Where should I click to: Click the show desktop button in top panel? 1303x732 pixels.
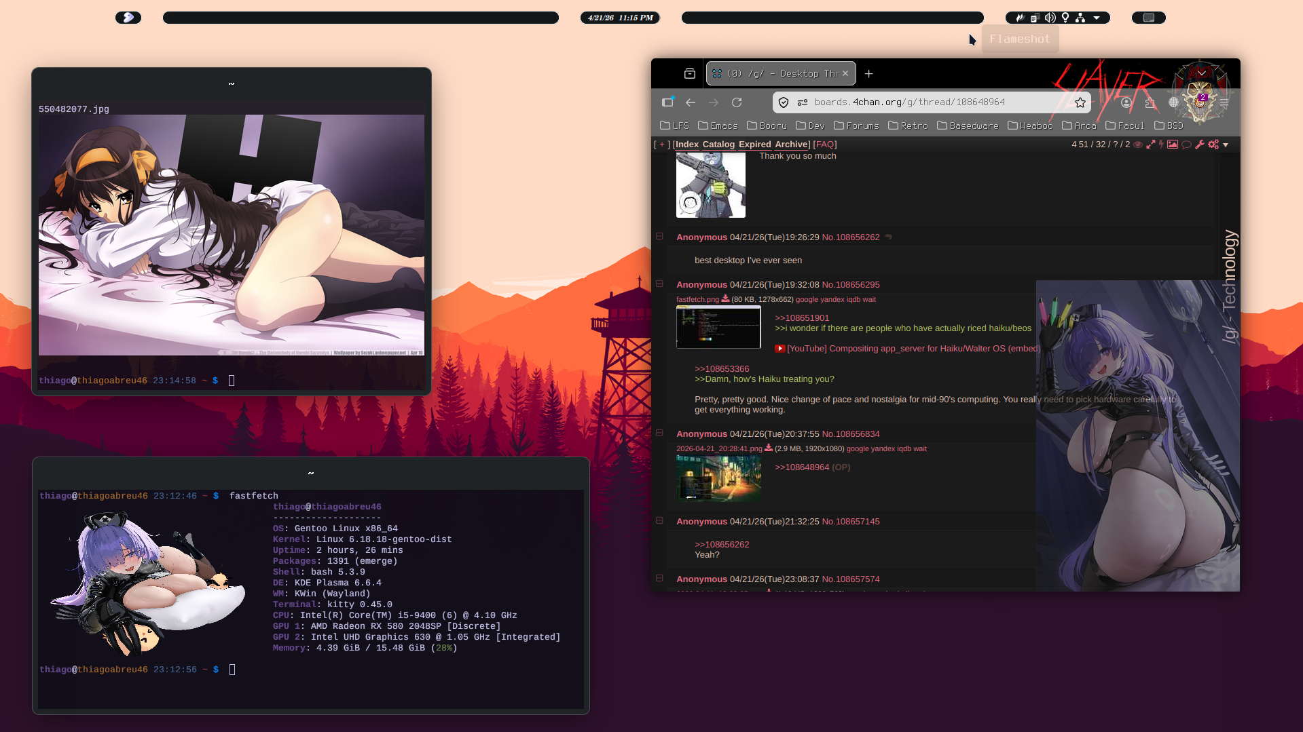[x=1149, y=18]
